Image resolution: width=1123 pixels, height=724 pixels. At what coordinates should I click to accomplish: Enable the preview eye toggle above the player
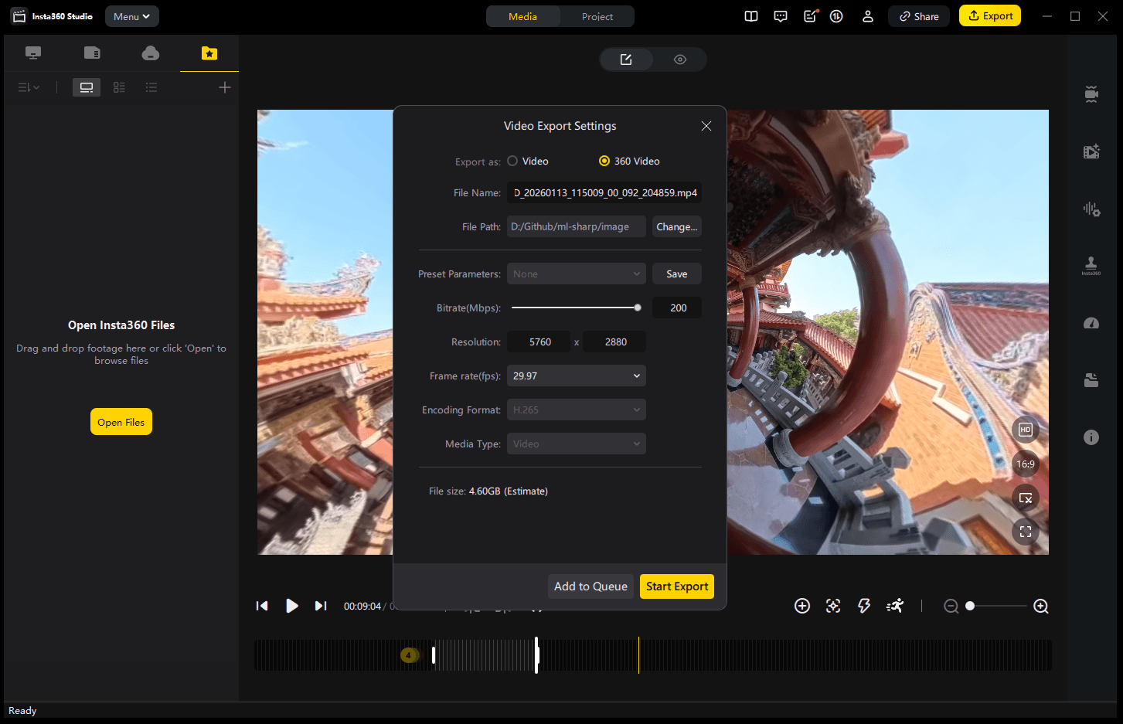pos(680,59)
